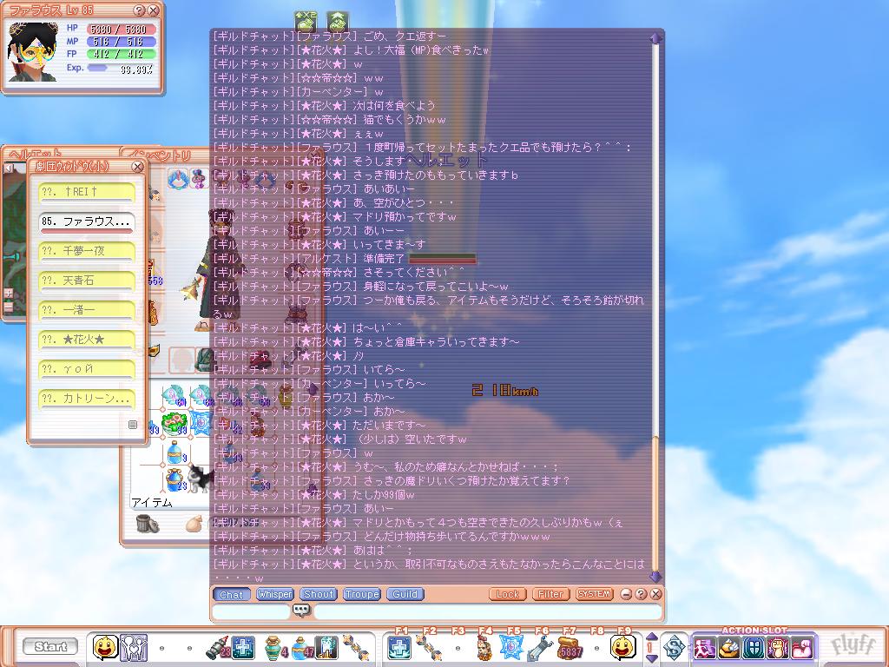Image resolution: width=889 pixels, height=667 pixels.
Task: Zoom out the minimap with minus button
Action: pos(9,307)
